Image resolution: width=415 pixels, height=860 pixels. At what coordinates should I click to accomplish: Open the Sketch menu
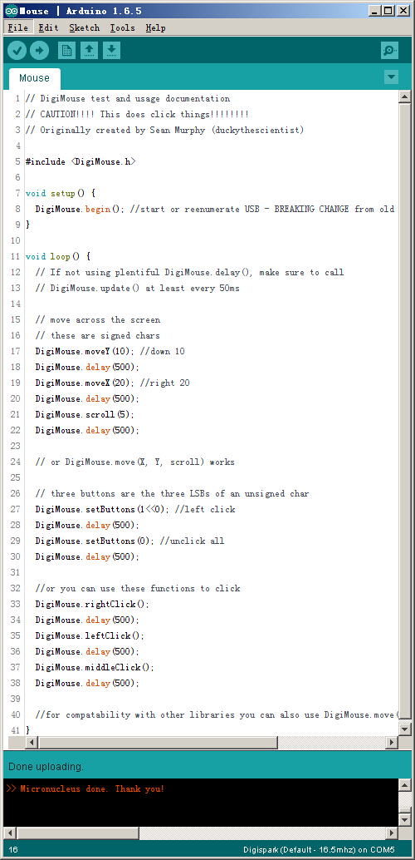85,27
